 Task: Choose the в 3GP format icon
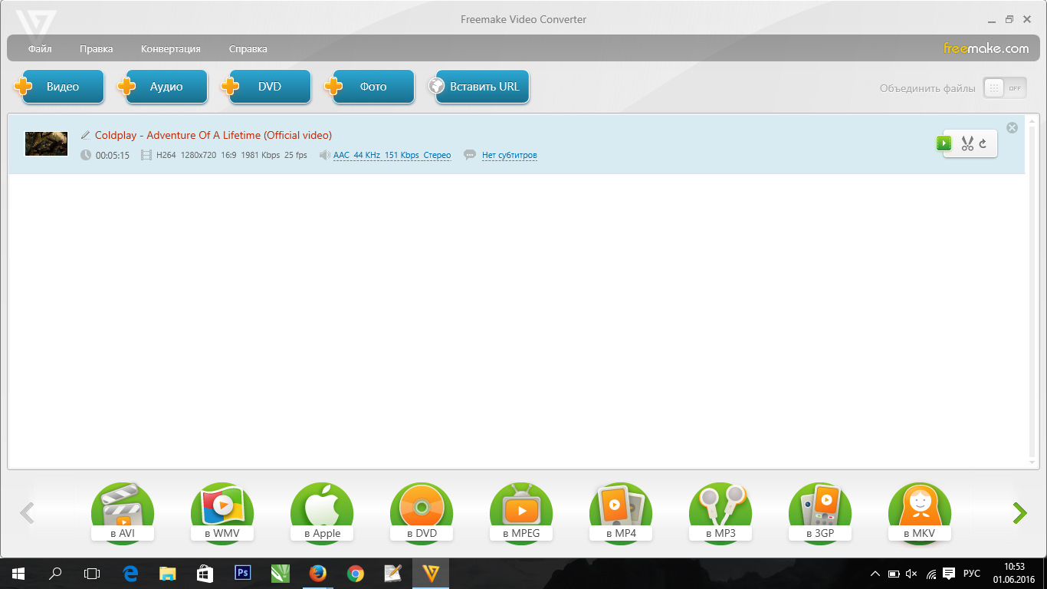pos(820,513)
